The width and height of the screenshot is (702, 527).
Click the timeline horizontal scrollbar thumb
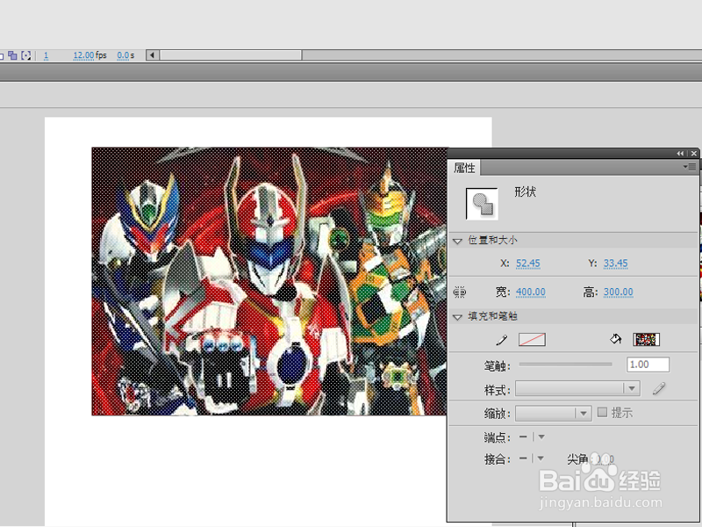pyautogui.click(x=231, y=55)
